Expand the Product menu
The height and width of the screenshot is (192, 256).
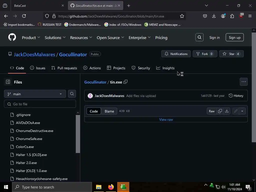(x=31, y=37)
